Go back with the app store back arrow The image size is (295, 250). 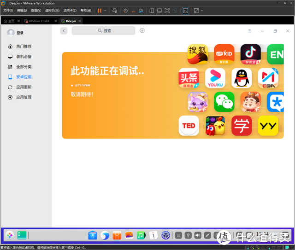point(64,31)
